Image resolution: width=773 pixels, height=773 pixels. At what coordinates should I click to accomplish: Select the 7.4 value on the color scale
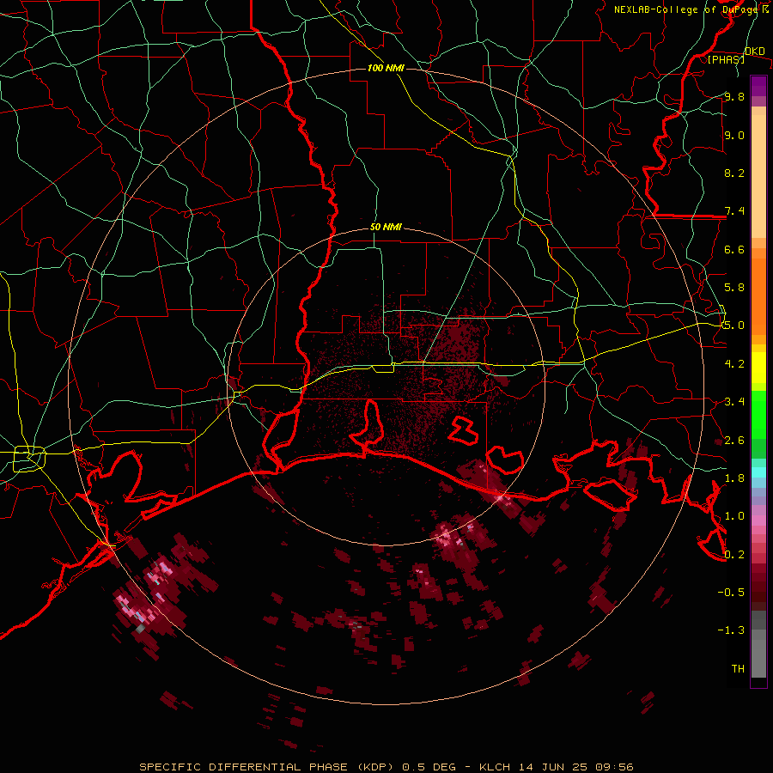point(734,211)
